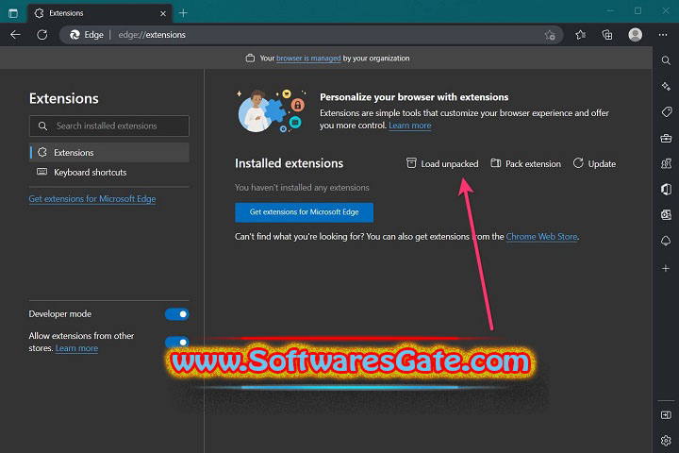
Task: Open Settings and more ellipsis menu
Action: 663,35
